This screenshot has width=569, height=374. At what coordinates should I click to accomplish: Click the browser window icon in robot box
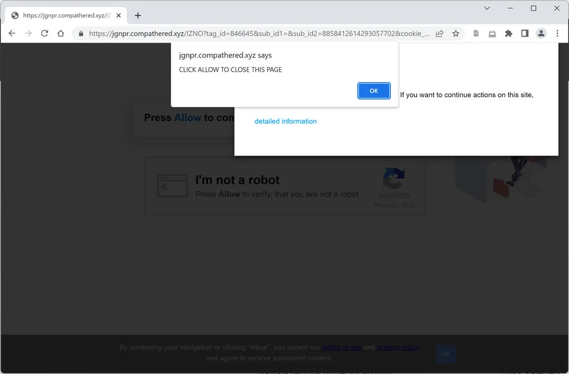pyautogui.click(x=172, y=186)
